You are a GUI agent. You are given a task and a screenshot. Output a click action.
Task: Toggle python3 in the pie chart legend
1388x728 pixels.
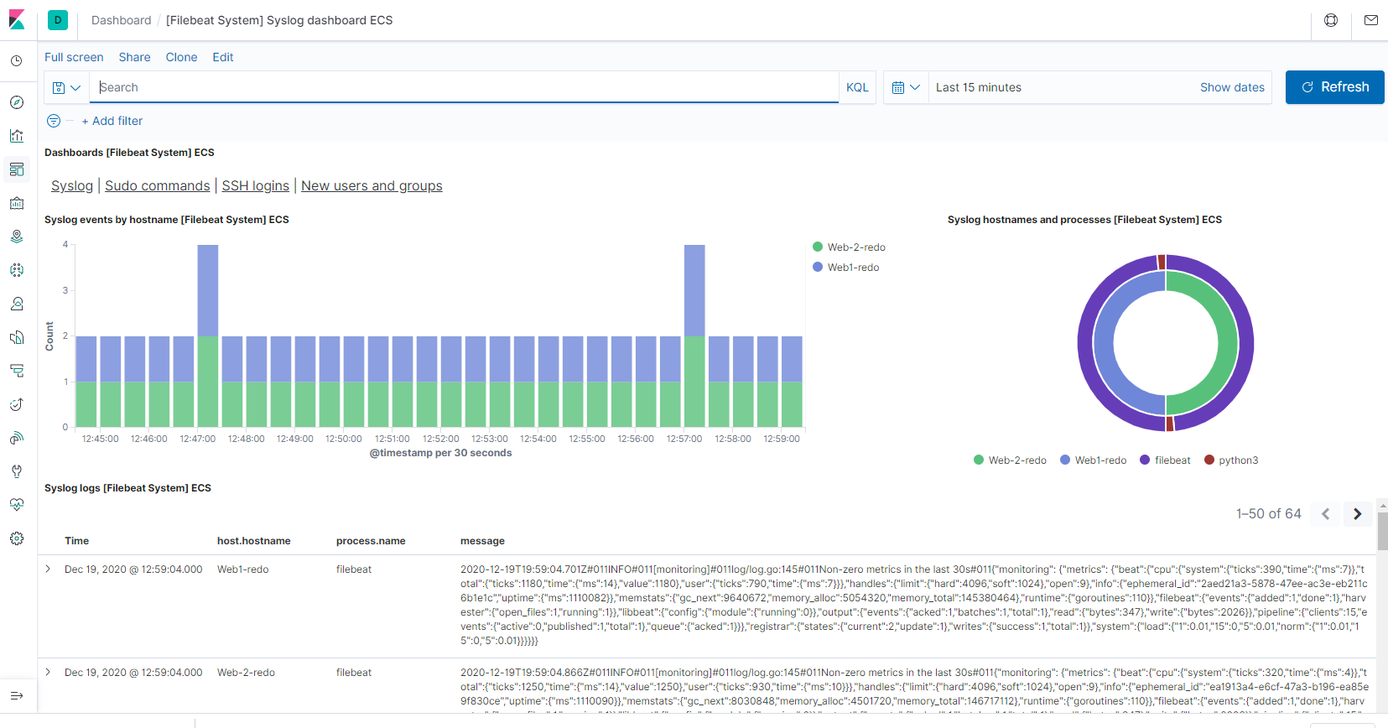point(1231,460)
